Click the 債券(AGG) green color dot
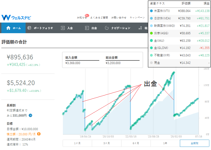This screenshot has width=211, height=150. click(151, 33)
